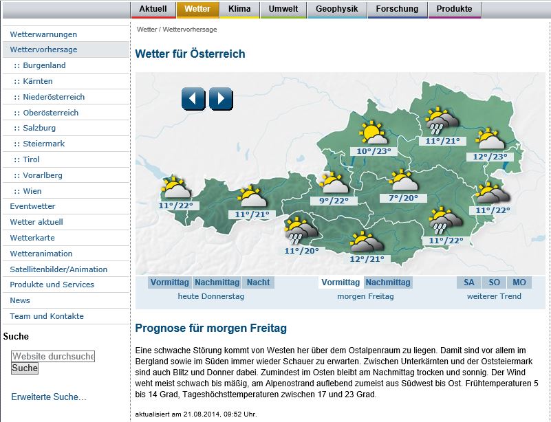Viewport: 551px width, 422px height.
Task: Select Freitag Vormittag forecast
Action: pyautogui.click(x=341, y=282)
